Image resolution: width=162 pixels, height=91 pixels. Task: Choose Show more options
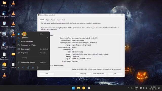click(x=33, y=62)
